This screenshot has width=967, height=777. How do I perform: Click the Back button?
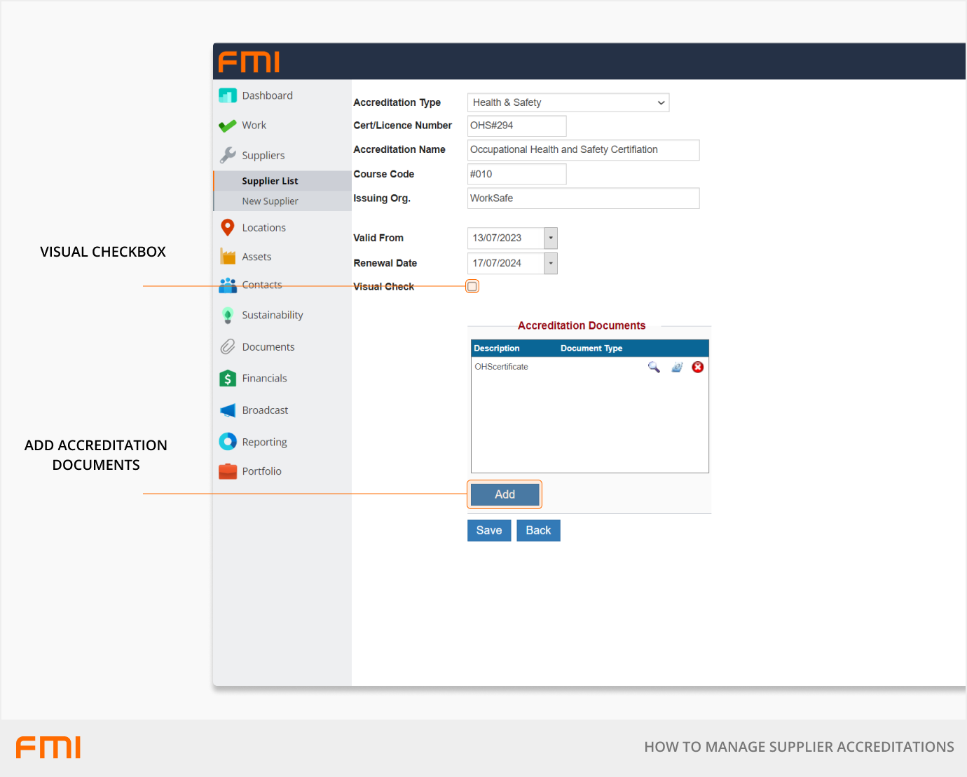tap(538, 530)
